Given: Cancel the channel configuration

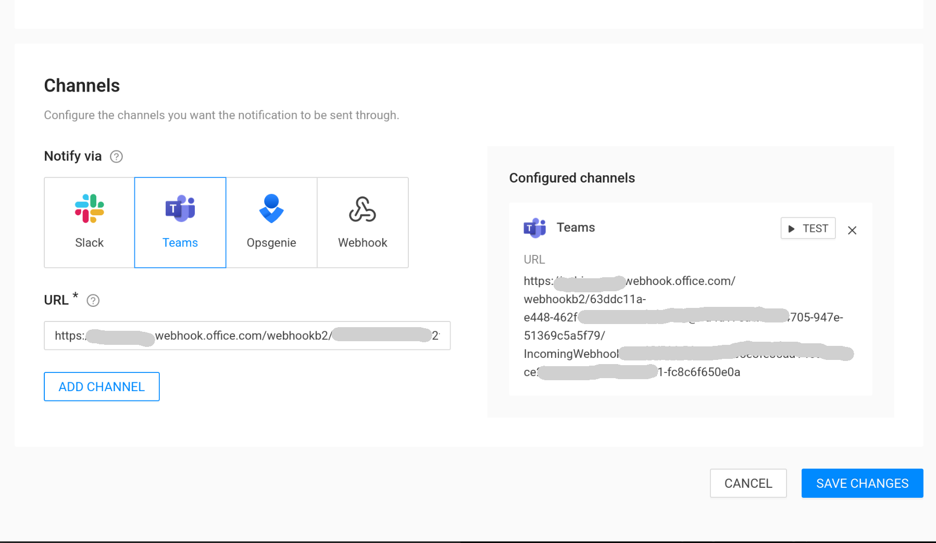Looking at the screenshot, I should pyautogui.click(x=748, y=483).
